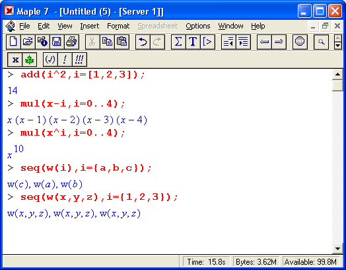Click the mul(x-i,i=0..4); input line
This screenshot has width=346, height=270.
pyautogui.click(x=73, y=103)
